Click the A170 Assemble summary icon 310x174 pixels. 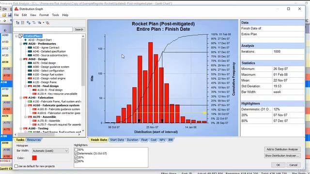(30, 117)
